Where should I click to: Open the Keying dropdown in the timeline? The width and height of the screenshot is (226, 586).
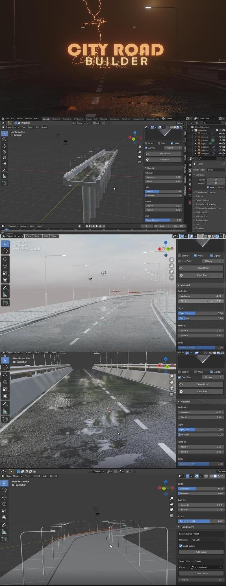pos(23,226)
